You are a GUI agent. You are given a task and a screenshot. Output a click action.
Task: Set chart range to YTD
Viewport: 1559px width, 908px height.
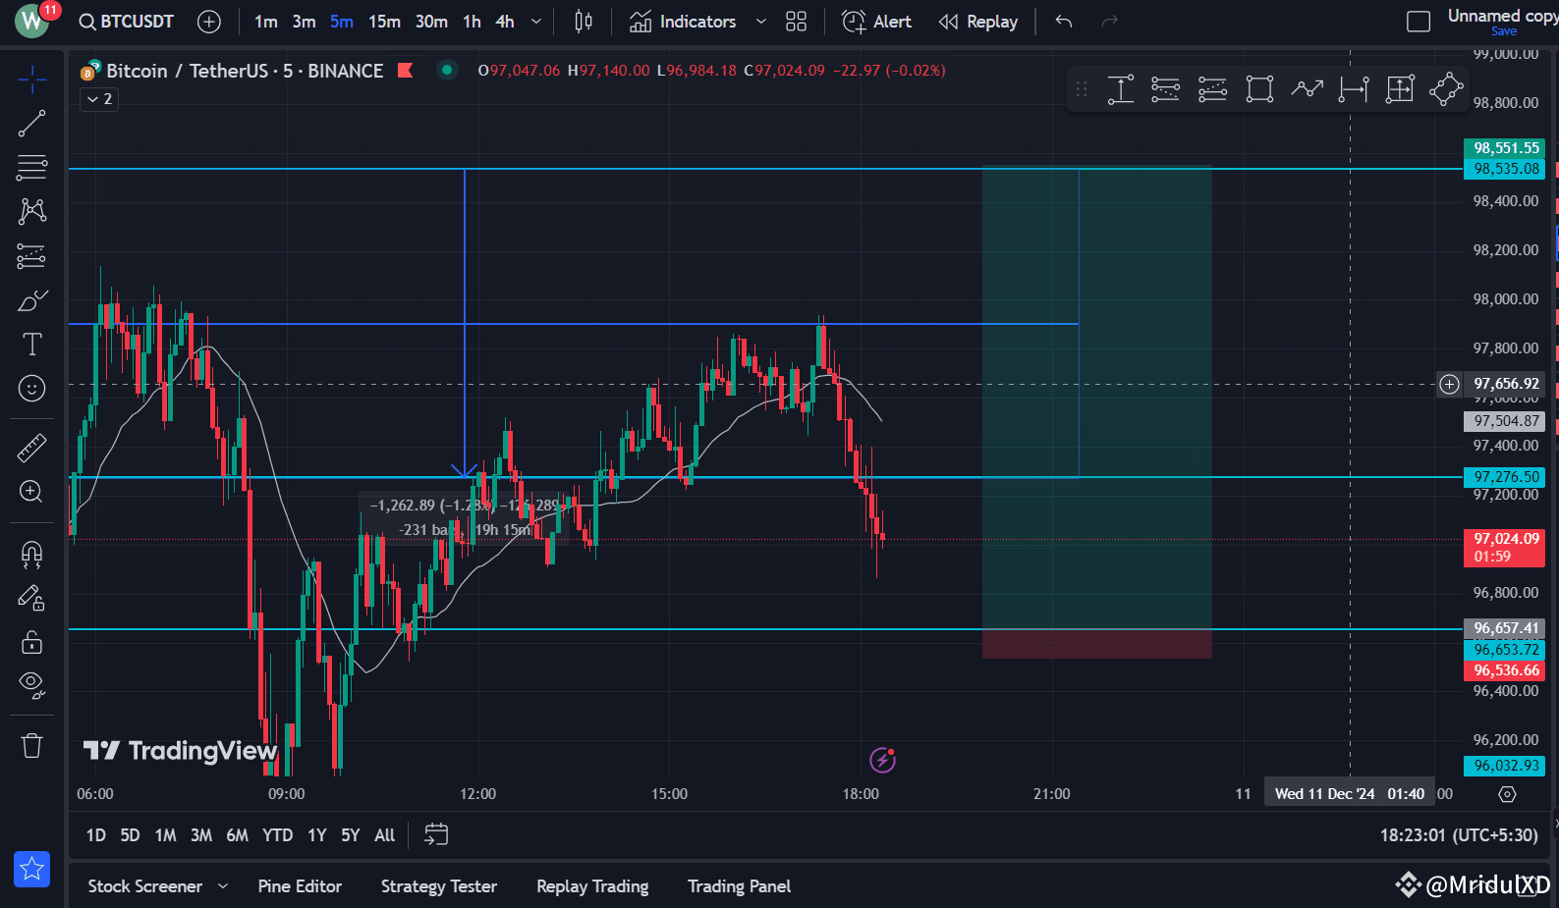pyautogui.click(x=277, y=835)
